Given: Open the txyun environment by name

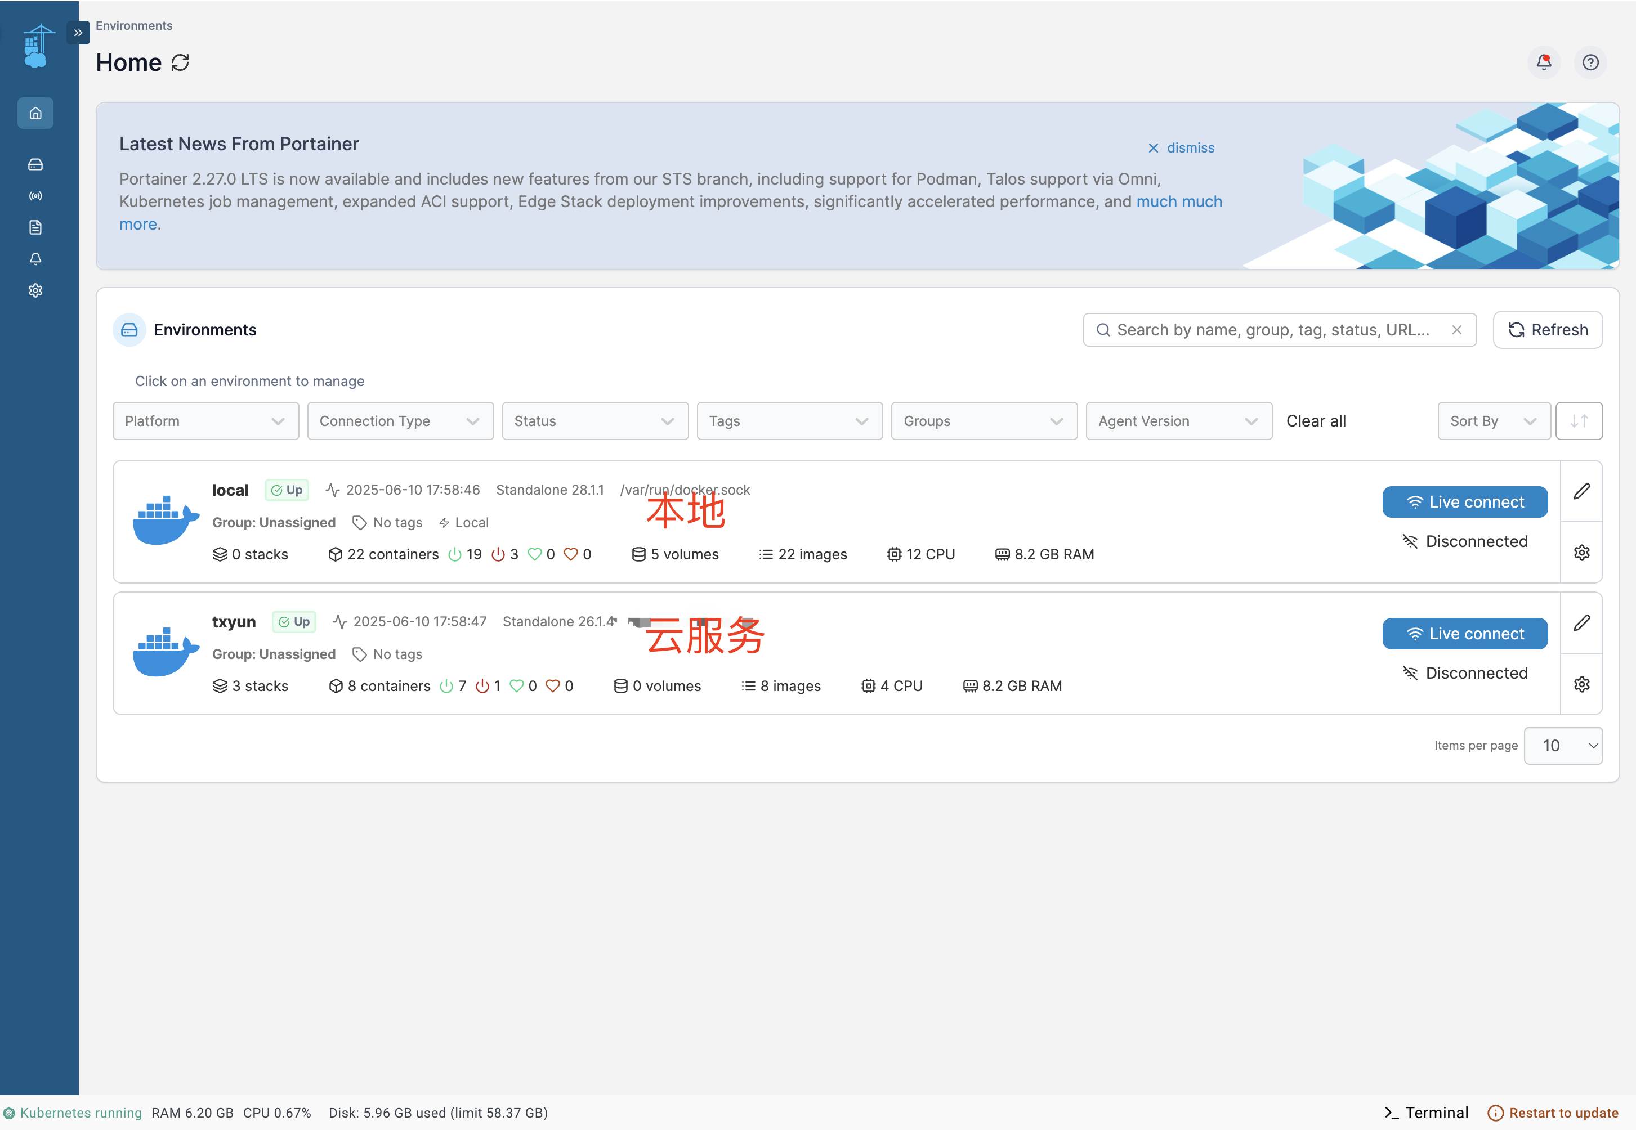Looking at the screenshot, I should point(234,622).
